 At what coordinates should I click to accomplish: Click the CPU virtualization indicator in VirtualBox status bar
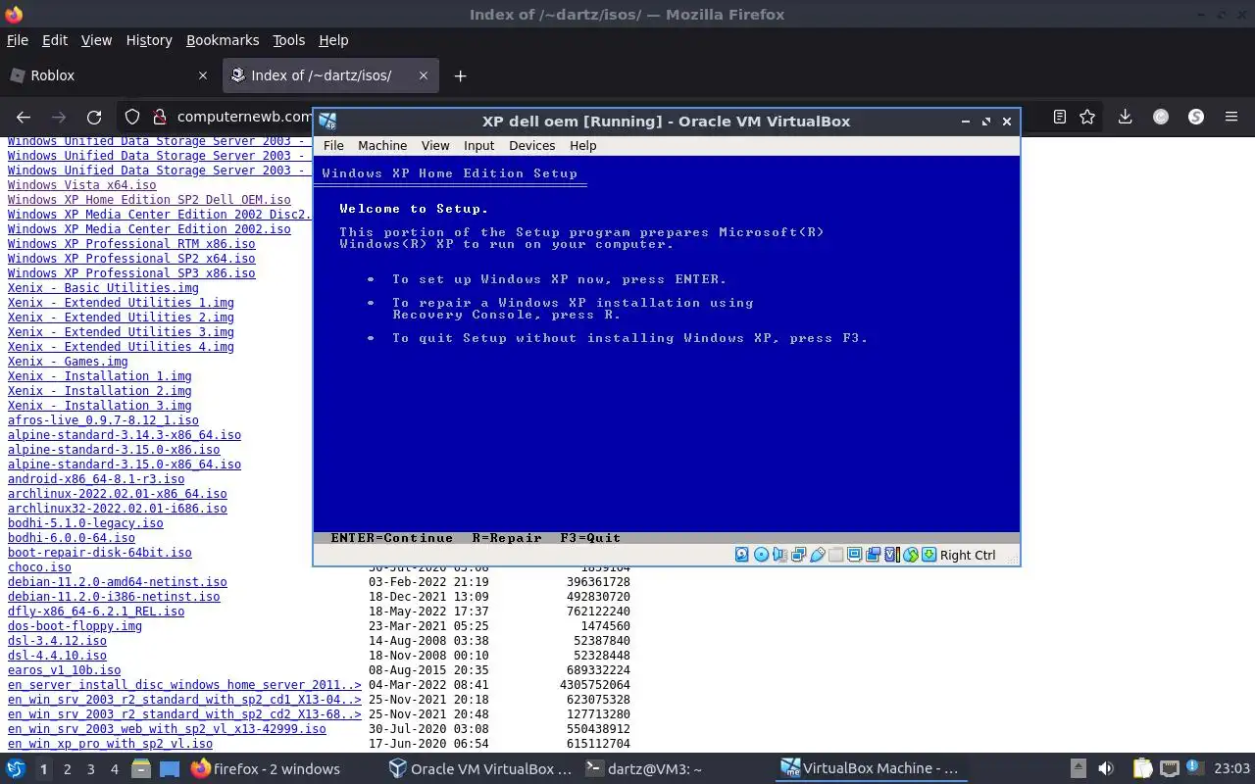click(x=892, y=555)
